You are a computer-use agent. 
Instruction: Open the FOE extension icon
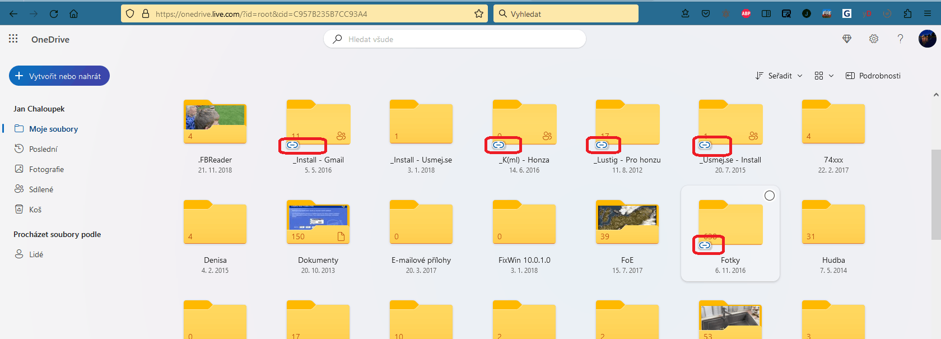point(827,13)
